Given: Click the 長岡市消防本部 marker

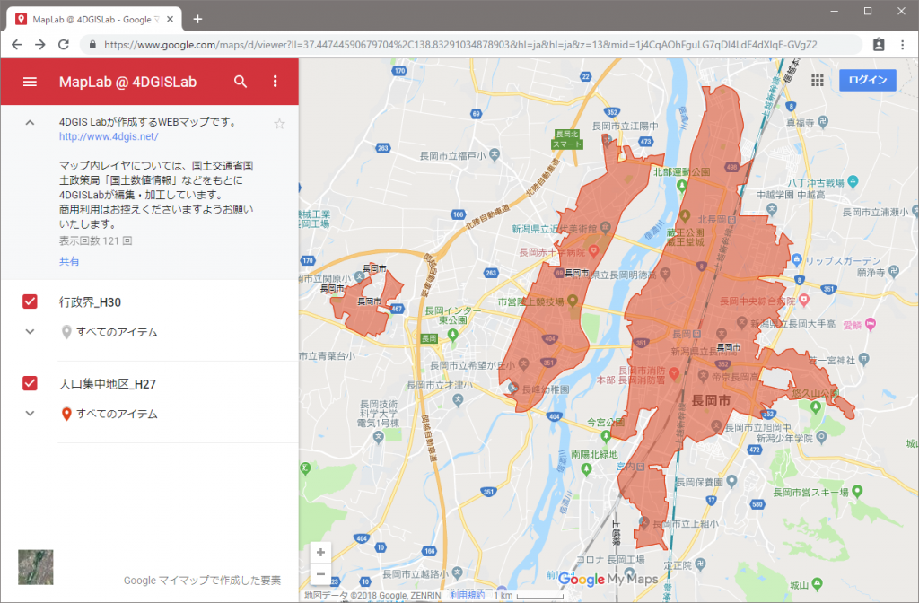Looking at the screenshot, I should point(675,372).
